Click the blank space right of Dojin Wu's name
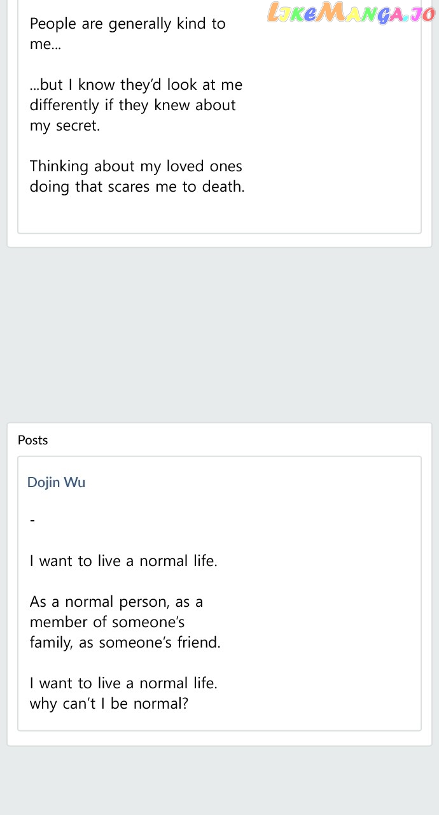 click(x=254, y=482)
